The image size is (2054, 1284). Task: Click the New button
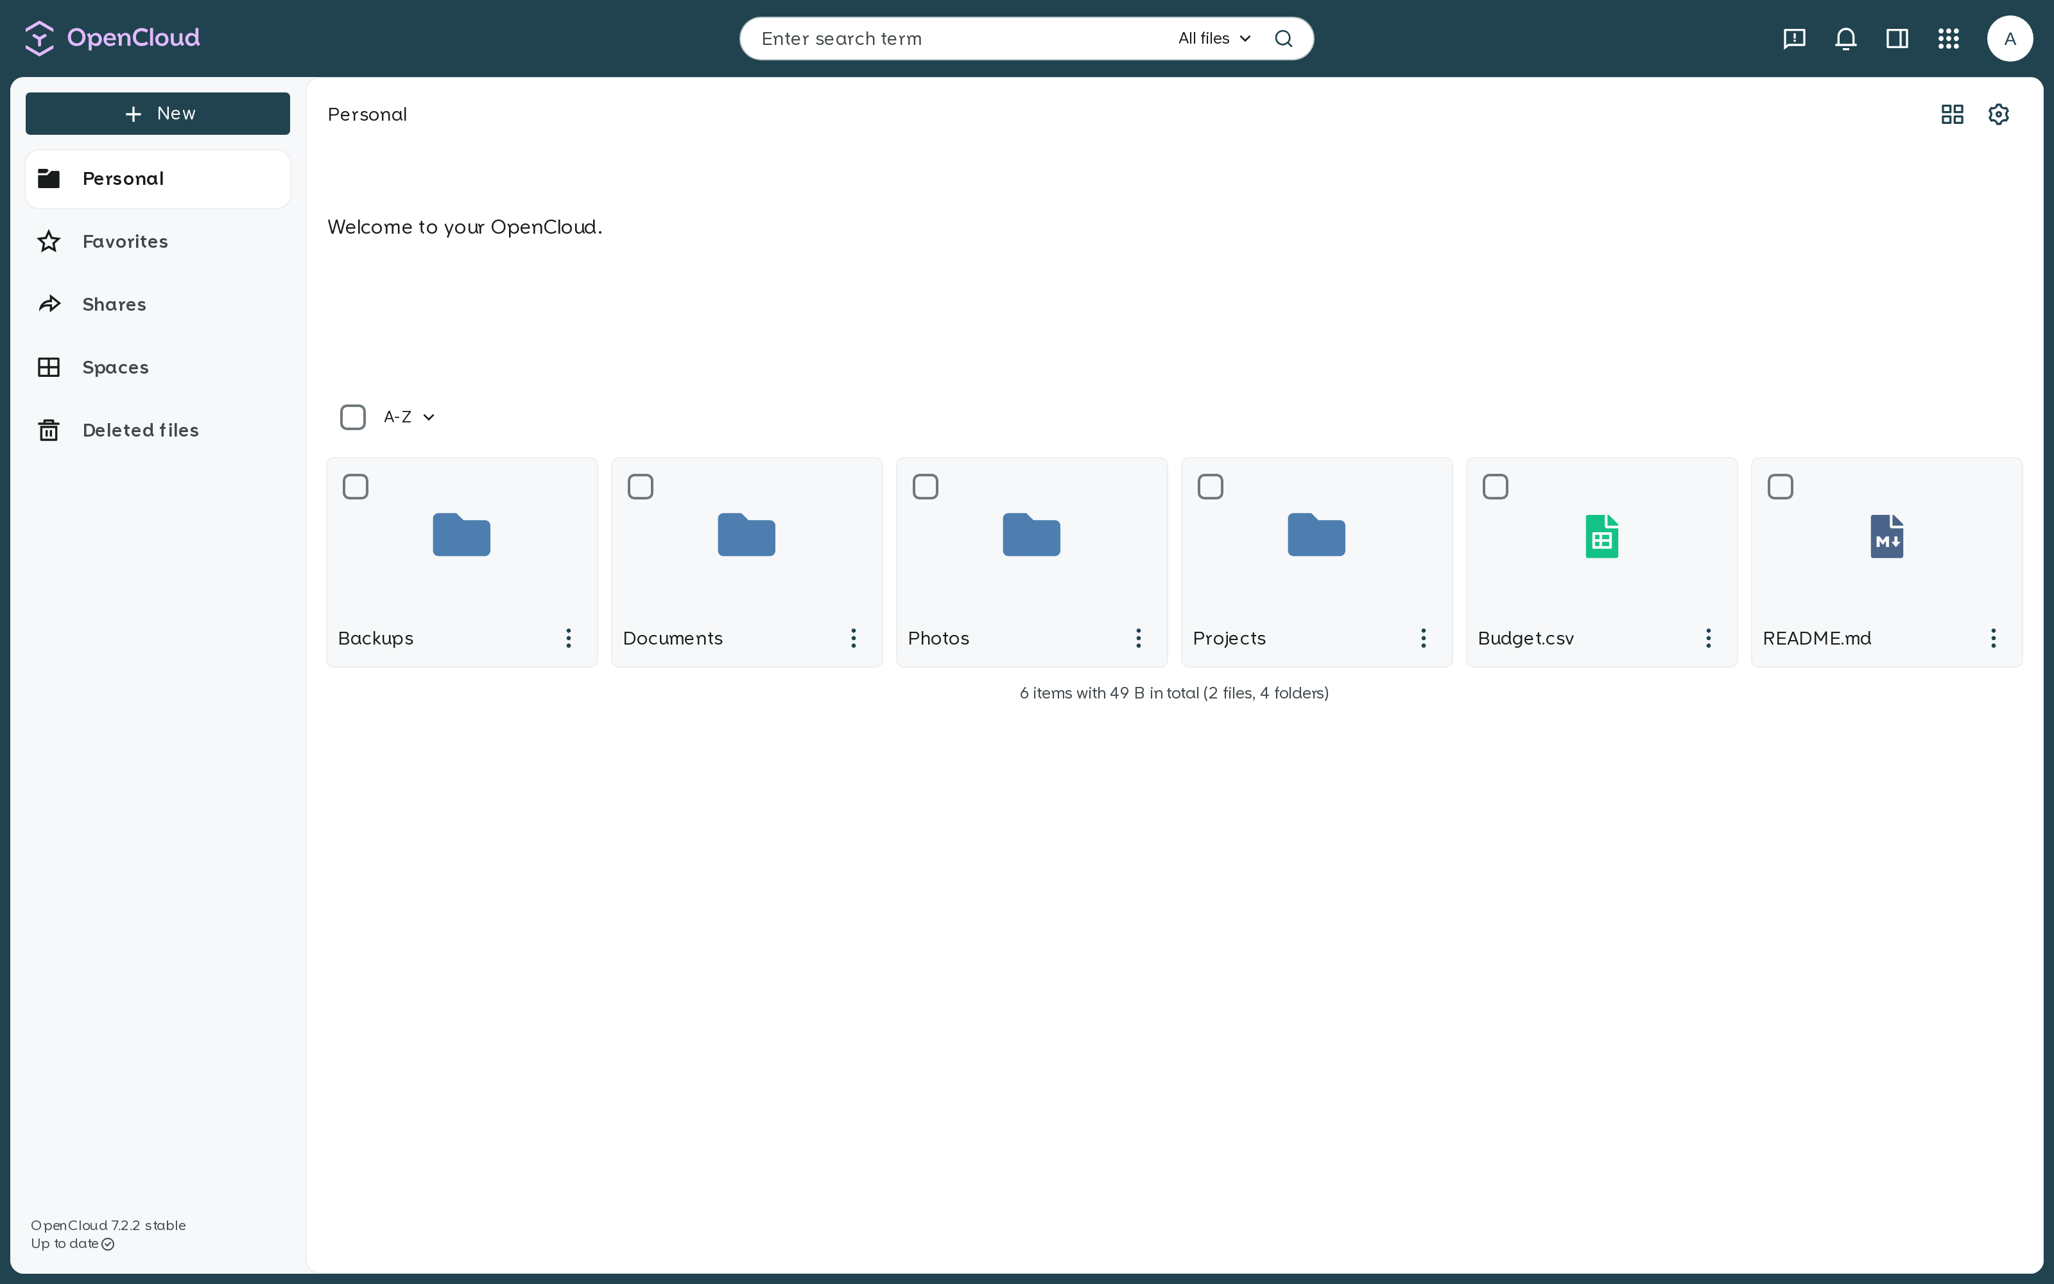click(x=158, y=114)
